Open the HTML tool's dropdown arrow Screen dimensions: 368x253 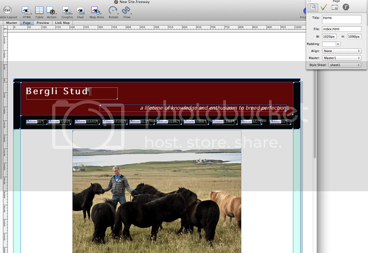click(x=31, y=14)
